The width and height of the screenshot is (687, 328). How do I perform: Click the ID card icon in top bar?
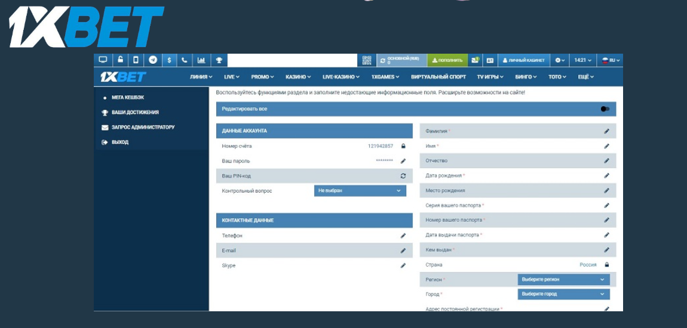490,60
